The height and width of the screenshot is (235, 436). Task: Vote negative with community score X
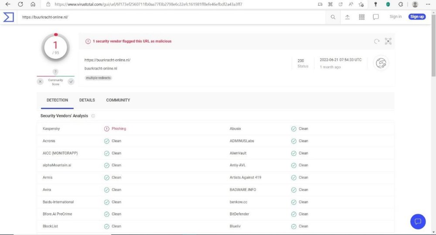coord(41,81)
